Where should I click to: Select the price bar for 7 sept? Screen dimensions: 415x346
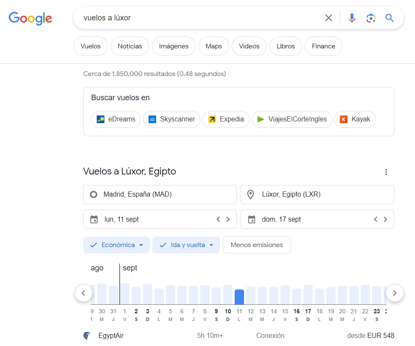coord(193,295)
